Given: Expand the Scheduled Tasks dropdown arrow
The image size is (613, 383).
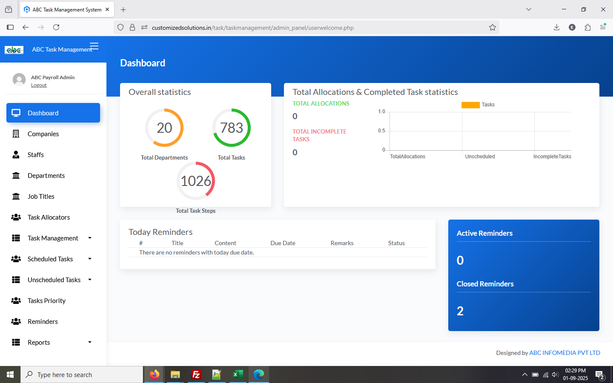Looking at the screenshot, I should [x=90, y=259].
